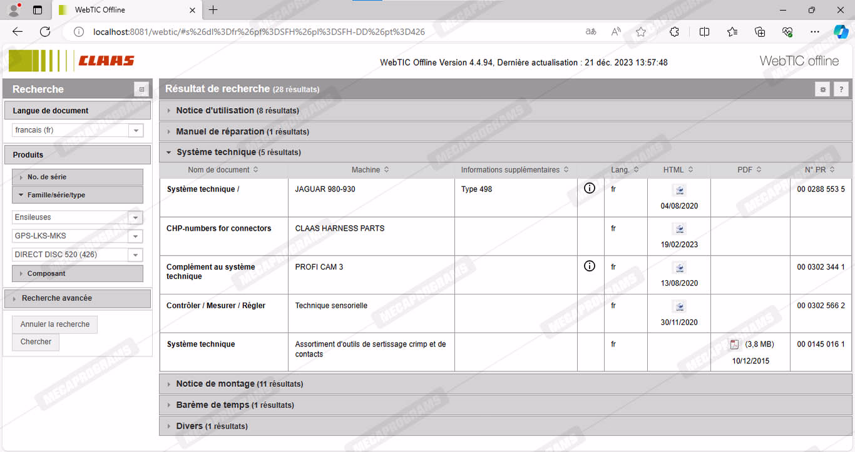This screenshot has width=855, height=452.
Task: Open DIRECT DISC 520 type dropdown
Action: coord(135,255)
